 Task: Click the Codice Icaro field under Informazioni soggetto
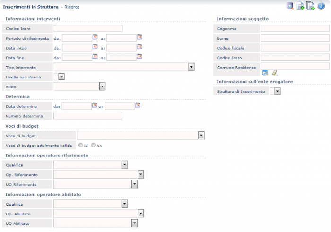coord(295,57)
